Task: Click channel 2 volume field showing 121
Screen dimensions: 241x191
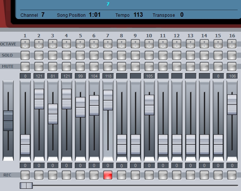Action: pyautogui.click(x=39, y=76)
